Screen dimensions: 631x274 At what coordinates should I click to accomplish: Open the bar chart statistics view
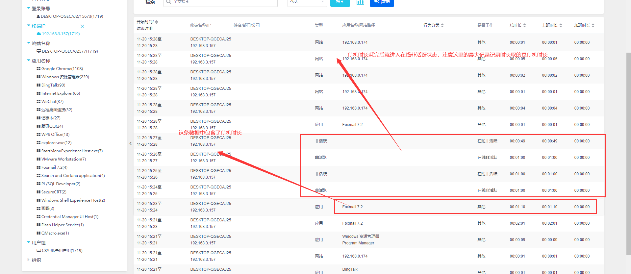[360, 2]
